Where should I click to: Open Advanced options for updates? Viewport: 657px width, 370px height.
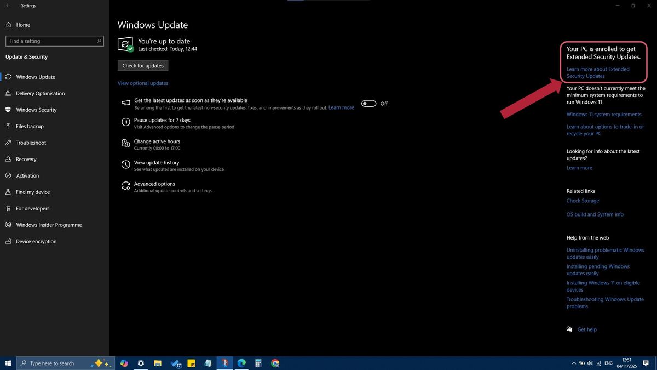pos(154,184)
